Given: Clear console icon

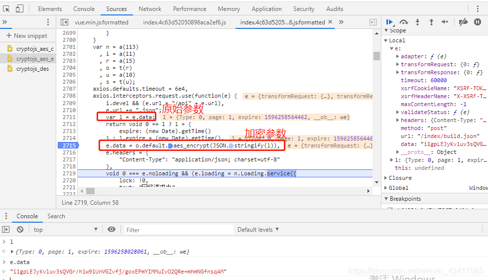Looking at the screenshot, I should pos(20,230).
